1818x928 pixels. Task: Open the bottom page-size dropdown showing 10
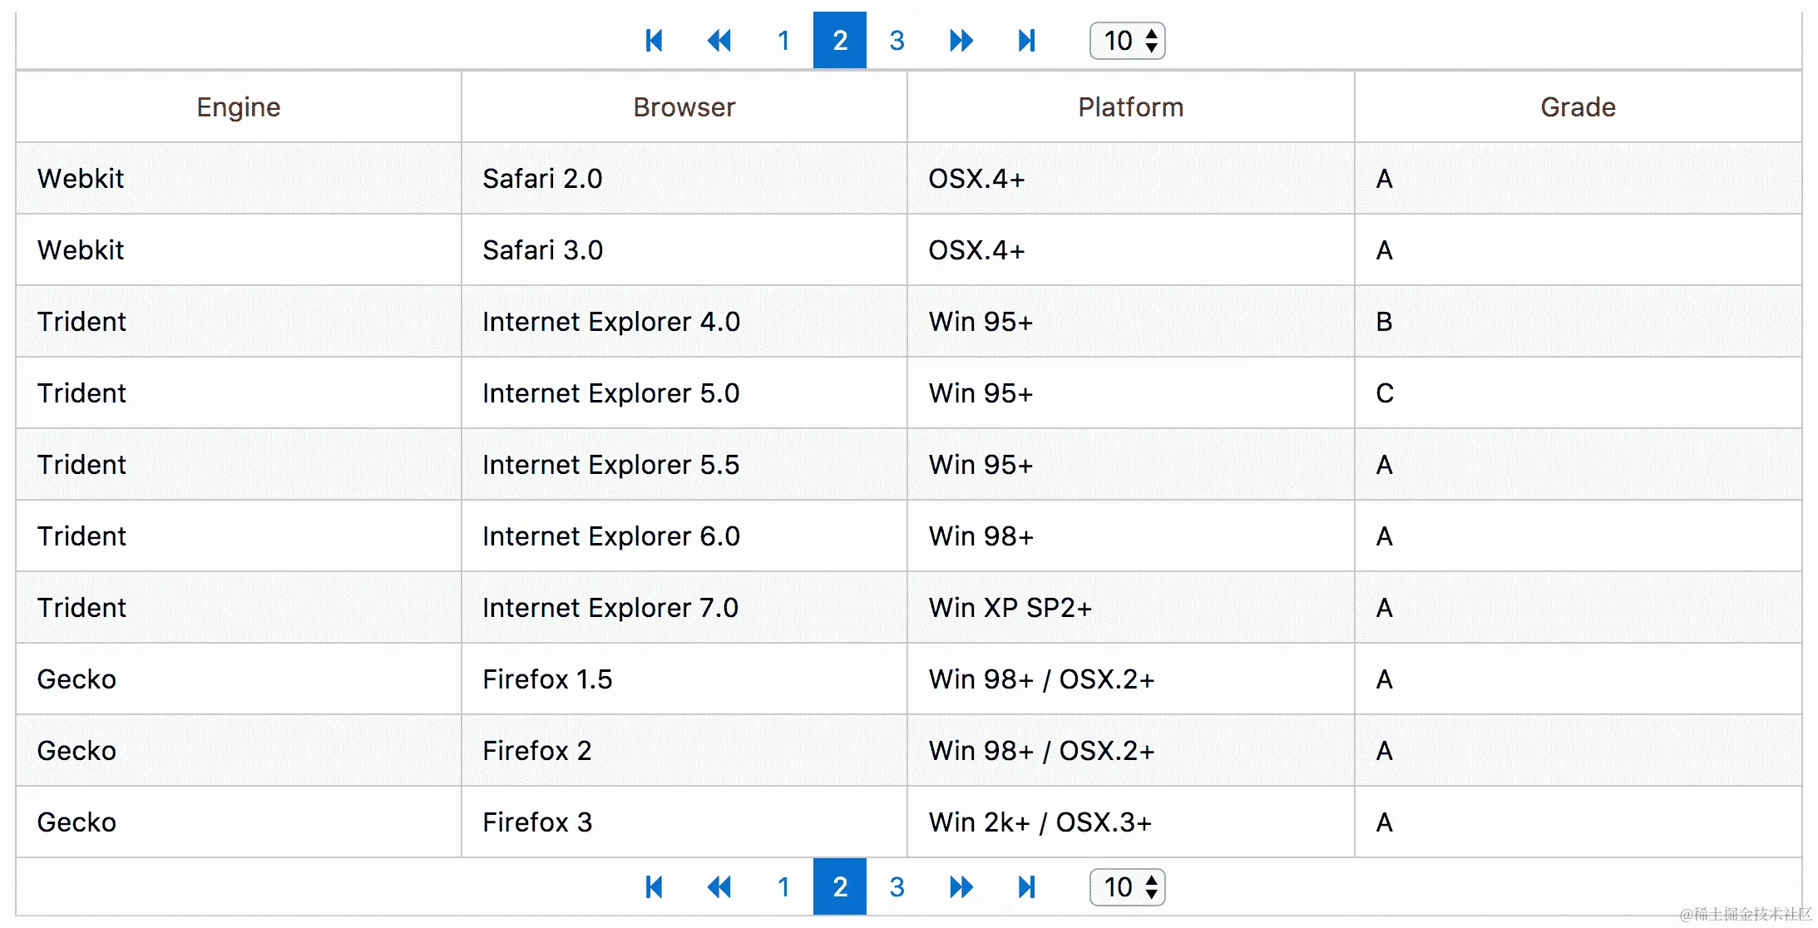(x=1128, y=886)
